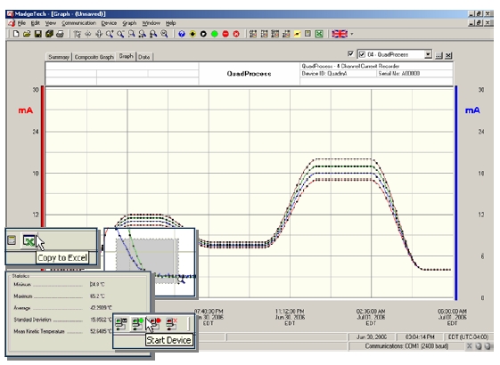Click the QuadProcess title in graph header
This screenshot has height=365, width=500.
pyautogui.click(x=249, y=74)
